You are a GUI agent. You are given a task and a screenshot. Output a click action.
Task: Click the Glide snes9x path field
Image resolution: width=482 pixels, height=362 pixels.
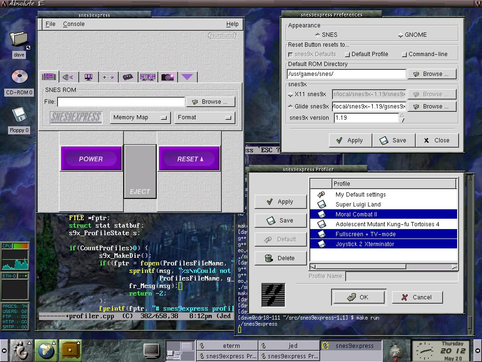369,107
